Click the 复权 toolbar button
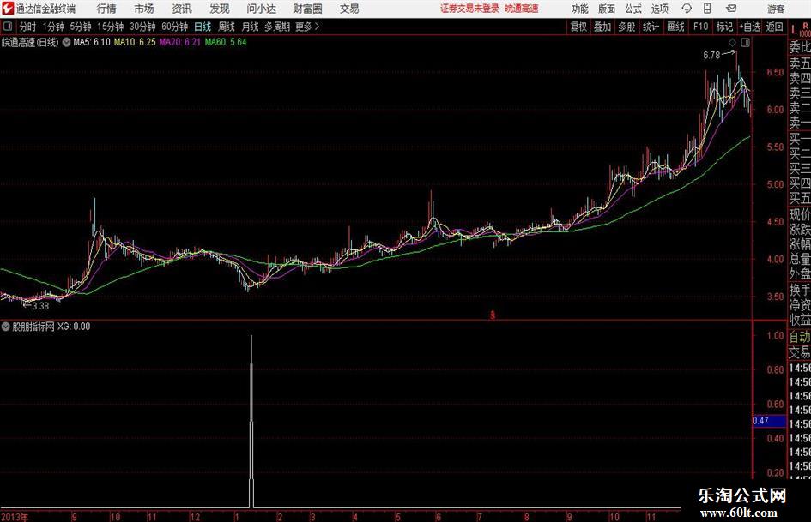811x522 pixels. pos(578,27)
